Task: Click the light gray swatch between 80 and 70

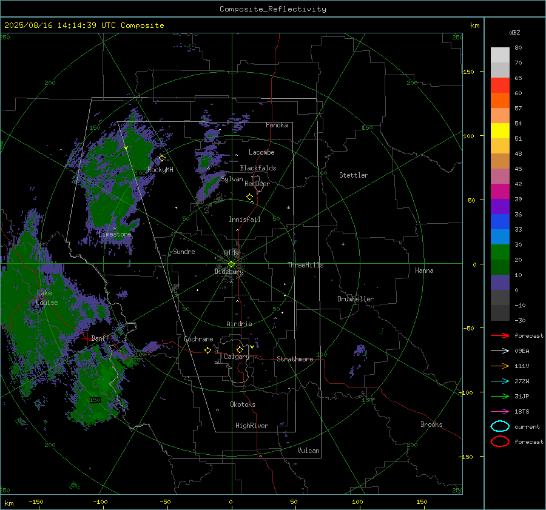Action: click(x=500, y=55)
